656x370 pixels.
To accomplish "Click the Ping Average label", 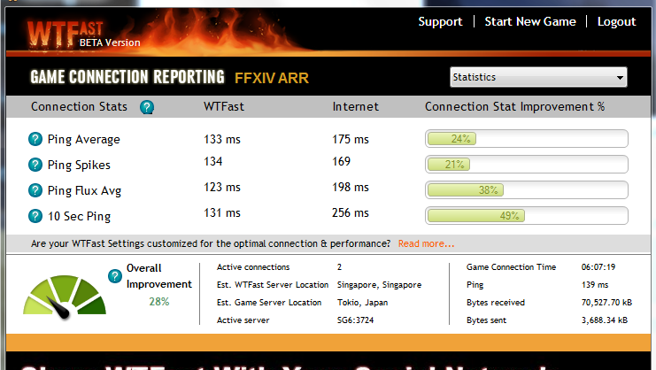I will (x=84, y=139).
